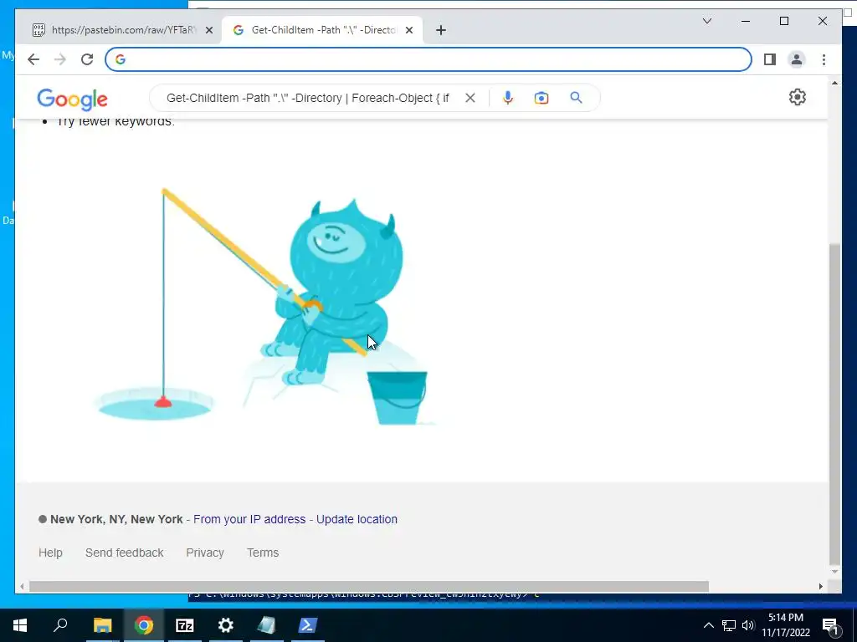Follow the 'From your IP address' link
This screenshot has height=642, width=857.
tap(249, 519)
